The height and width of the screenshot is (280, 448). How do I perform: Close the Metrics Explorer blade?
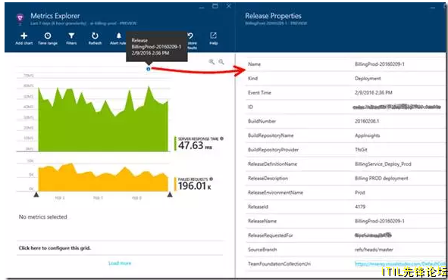click(x=229, y=6)
